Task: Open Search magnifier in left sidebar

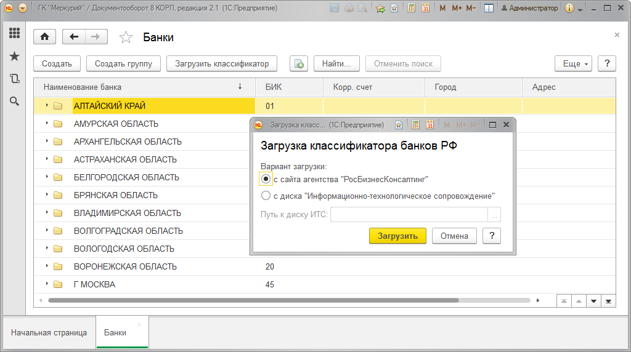Action: point(15,102)
